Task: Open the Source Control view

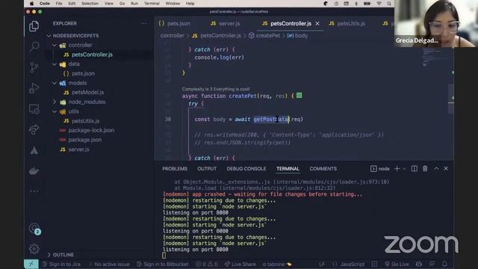Action: tap(34, 67)
